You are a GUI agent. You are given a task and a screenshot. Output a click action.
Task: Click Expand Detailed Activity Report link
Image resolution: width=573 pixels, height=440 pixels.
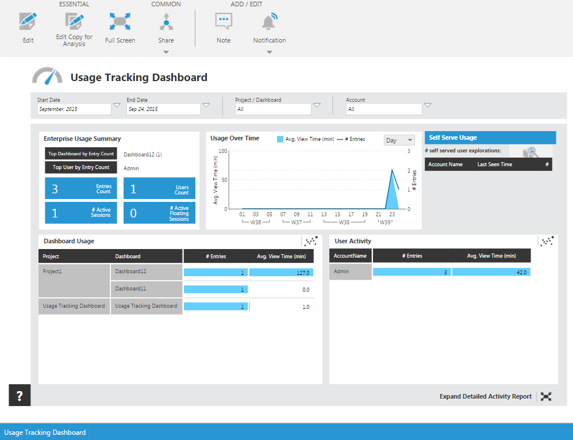pos(485,396)
